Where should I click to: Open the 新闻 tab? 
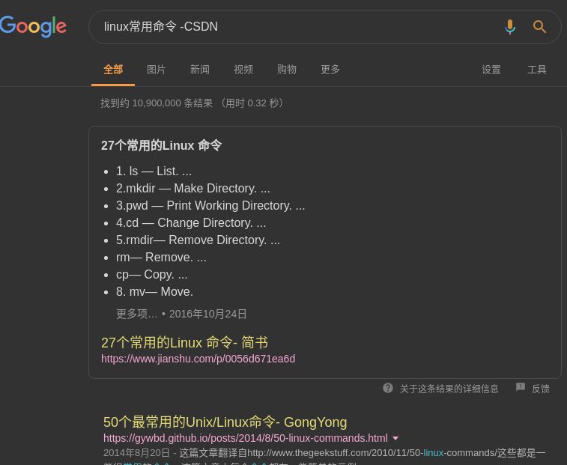(199, 70)
